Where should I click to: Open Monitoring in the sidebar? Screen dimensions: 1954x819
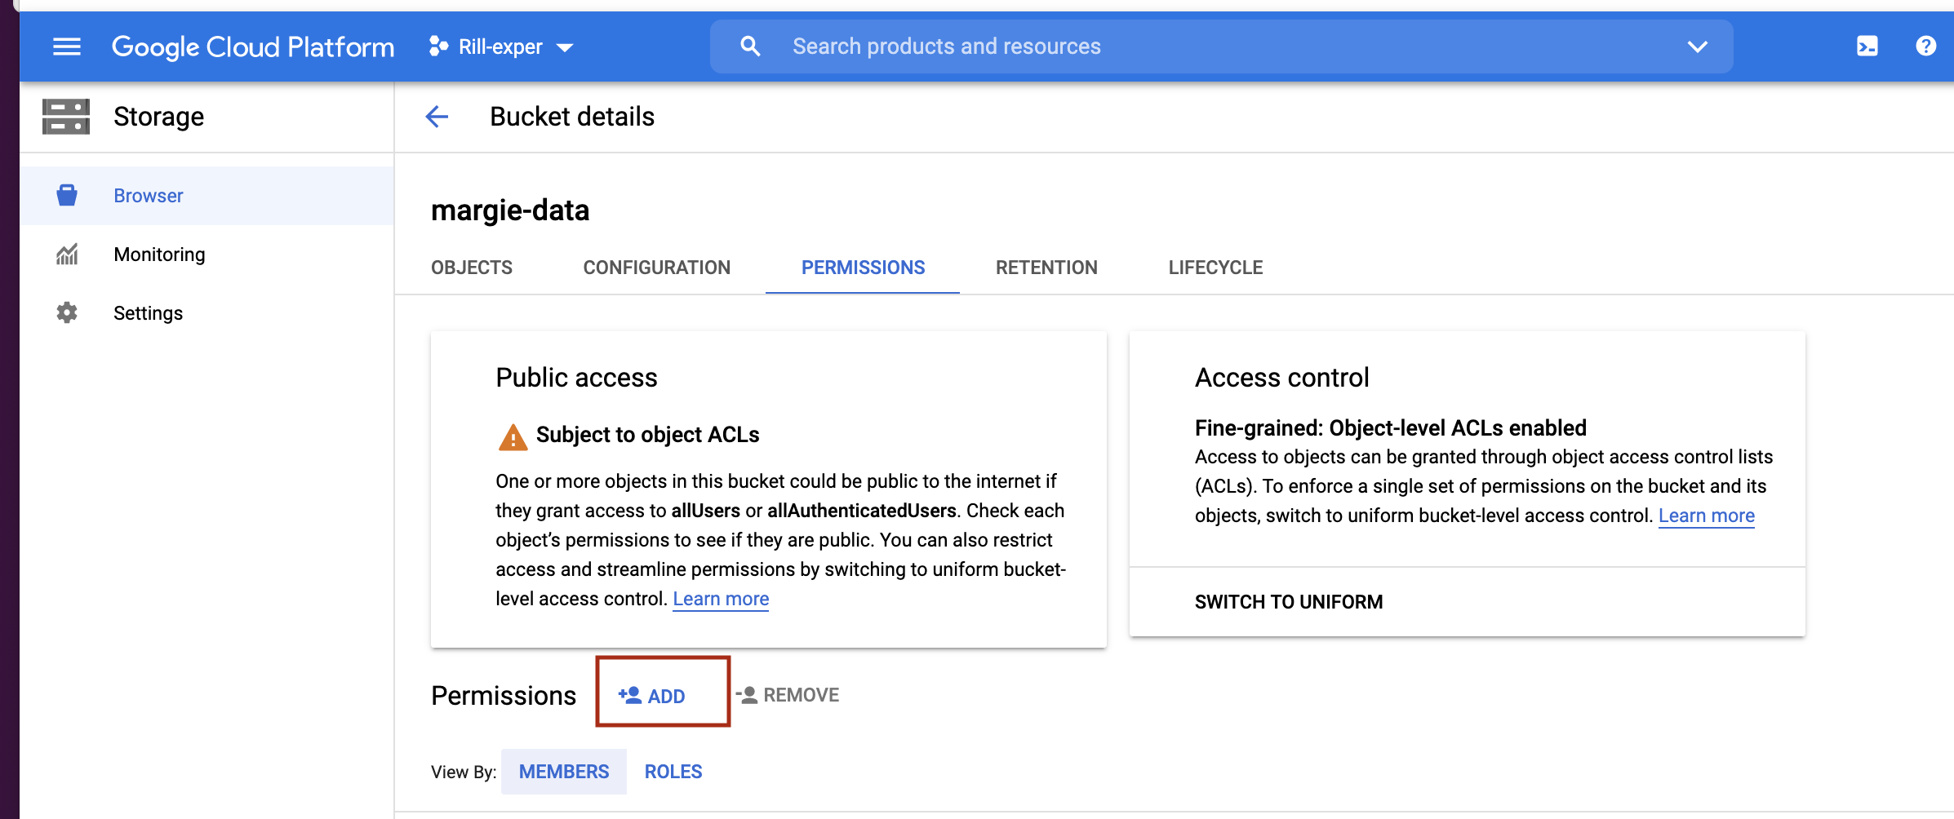207,255
